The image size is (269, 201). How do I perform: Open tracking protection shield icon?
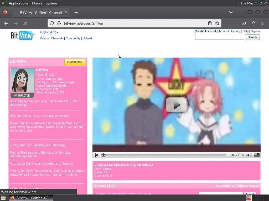click(x=52, y=23)
